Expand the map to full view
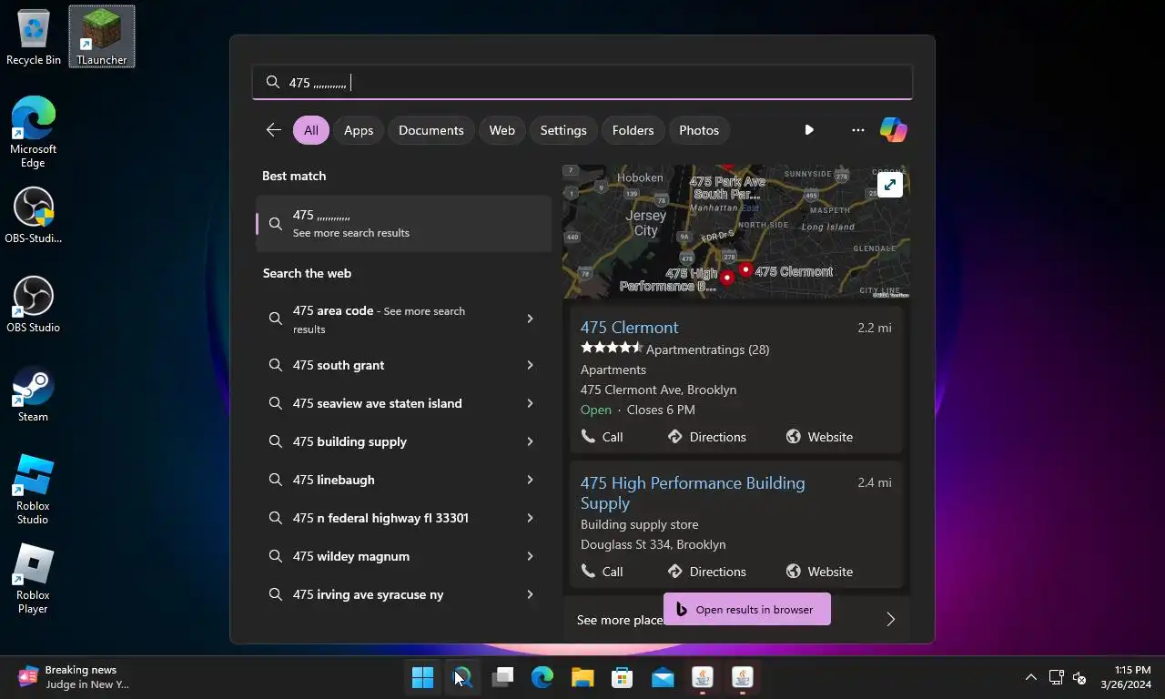The image size is (1165, 699). [x=890, y=185]
